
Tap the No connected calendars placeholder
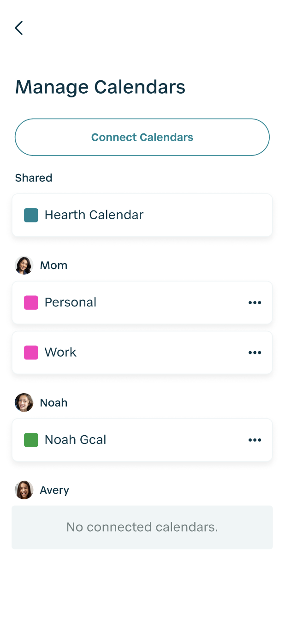[x=142, y=527]
